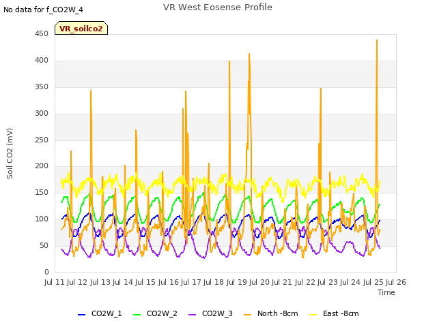This screenshot has height=327, width=437.
Task: Click the 0 y-axis tick label
Action: coord(46,272)
